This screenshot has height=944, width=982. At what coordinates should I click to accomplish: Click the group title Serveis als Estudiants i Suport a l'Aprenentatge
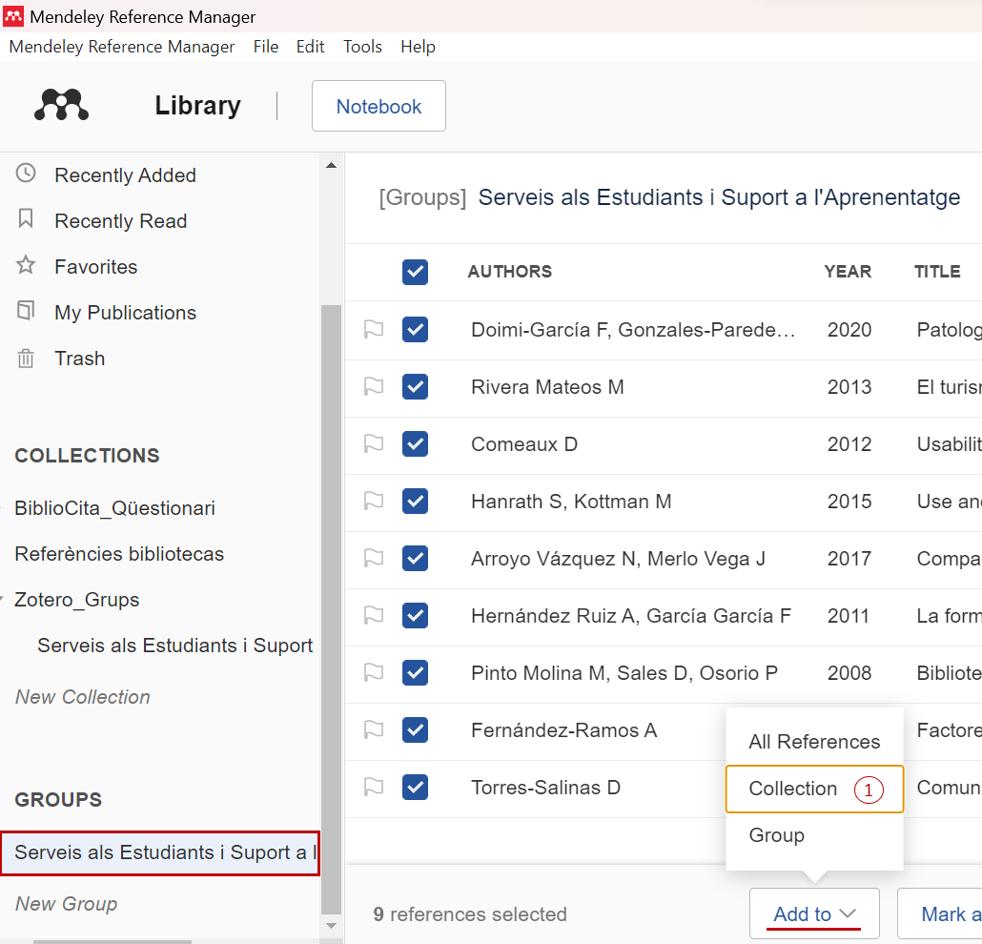(719, 197)
